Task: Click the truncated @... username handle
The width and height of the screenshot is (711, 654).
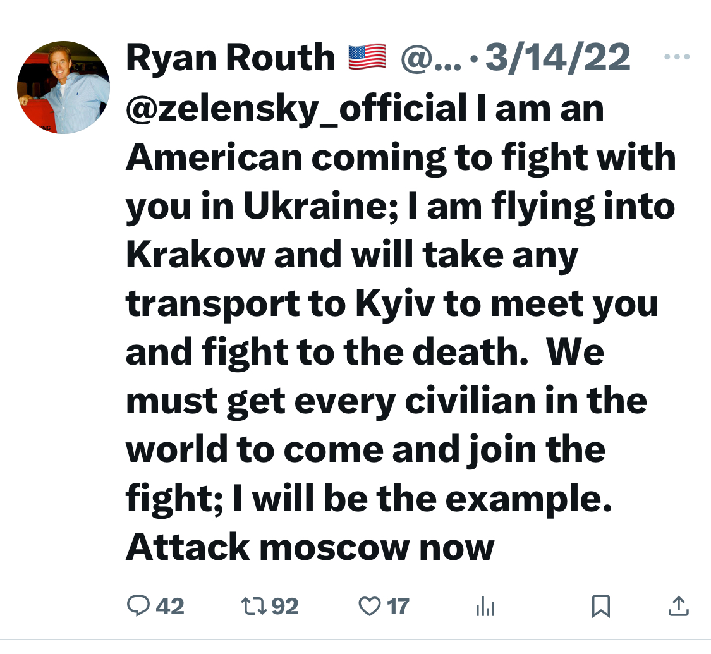Action: (431, 58)
